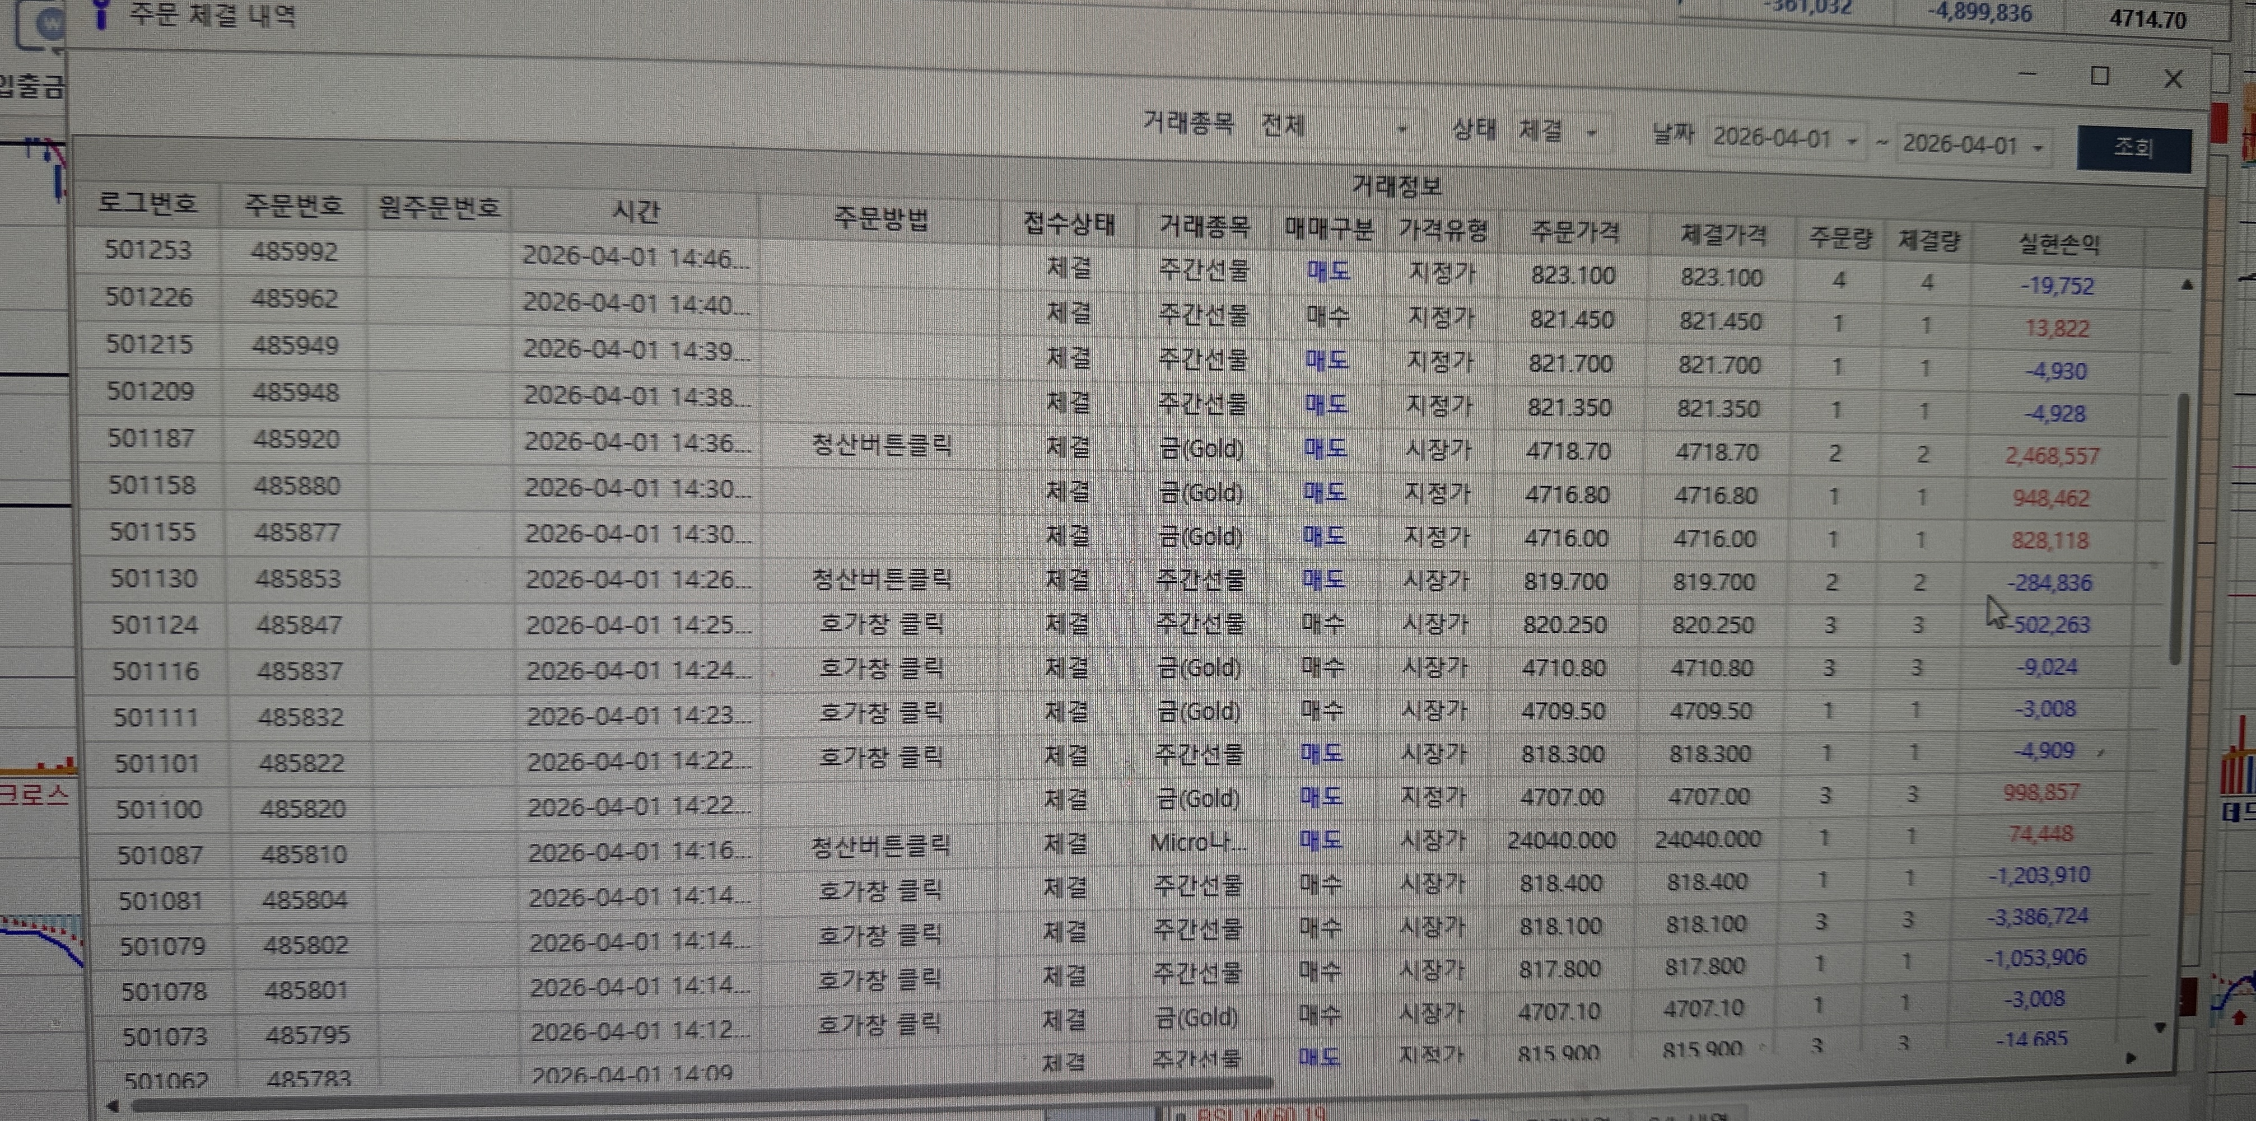Click 매도 in row 501155
The image size is (2256, 1121).
click(x=1323, y=536)
